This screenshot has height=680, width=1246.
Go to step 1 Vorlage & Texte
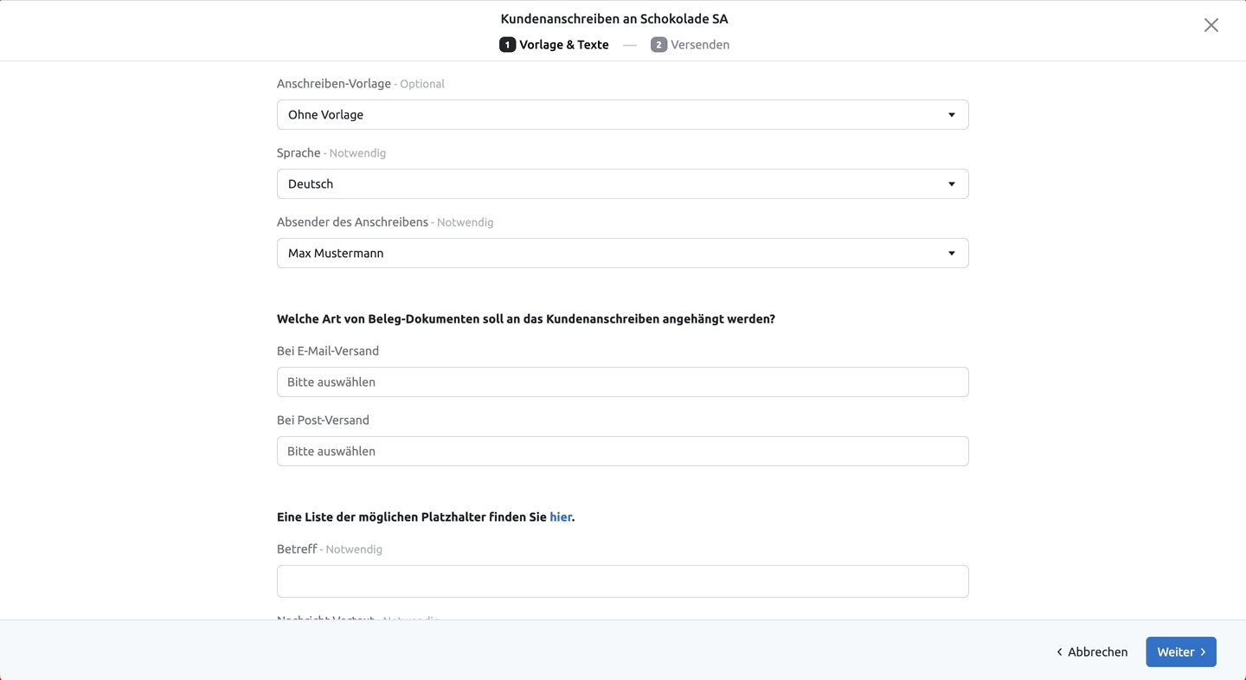pyautogui.click(x=555, y=44)
